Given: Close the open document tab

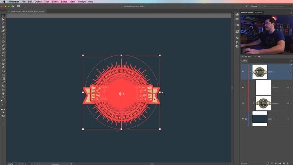Looking at the screenshot, I should pyautogui.click(x=8, y=11).
